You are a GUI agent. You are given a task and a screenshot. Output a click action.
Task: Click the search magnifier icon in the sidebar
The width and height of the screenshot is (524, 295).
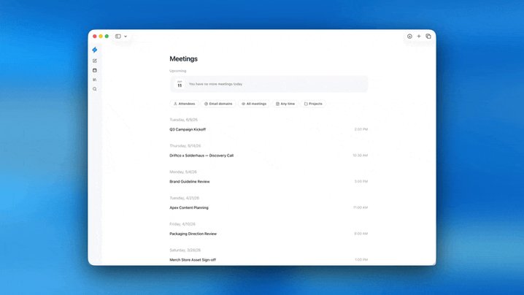click(95, 89)
